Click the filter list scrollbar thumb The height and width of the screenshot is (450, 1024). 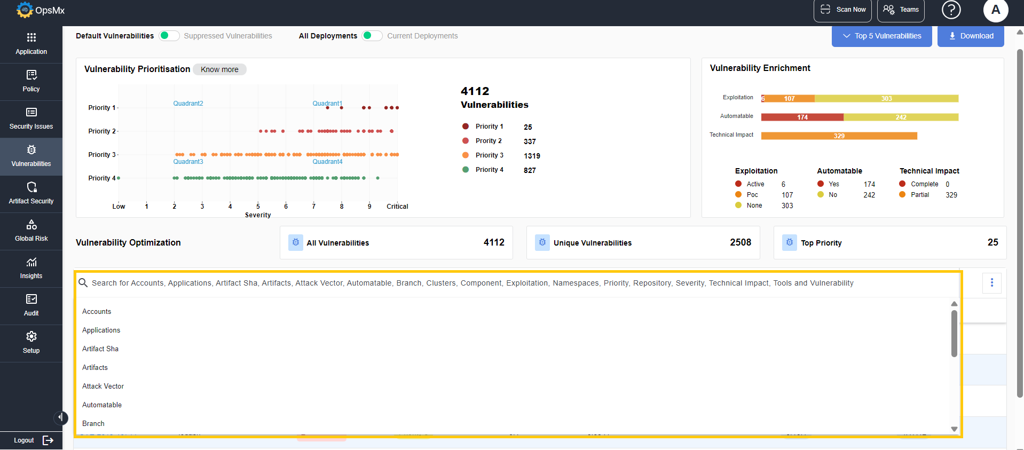point(954,334)
